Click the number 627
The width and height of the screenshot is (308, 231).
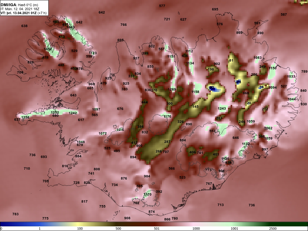183,19
